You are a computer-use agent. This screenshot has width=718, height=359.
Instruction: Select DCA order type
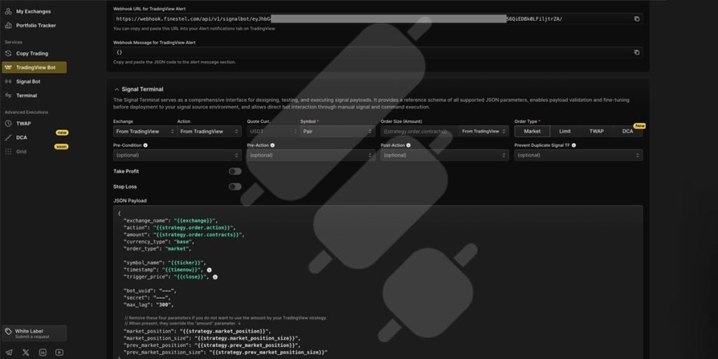628,131
